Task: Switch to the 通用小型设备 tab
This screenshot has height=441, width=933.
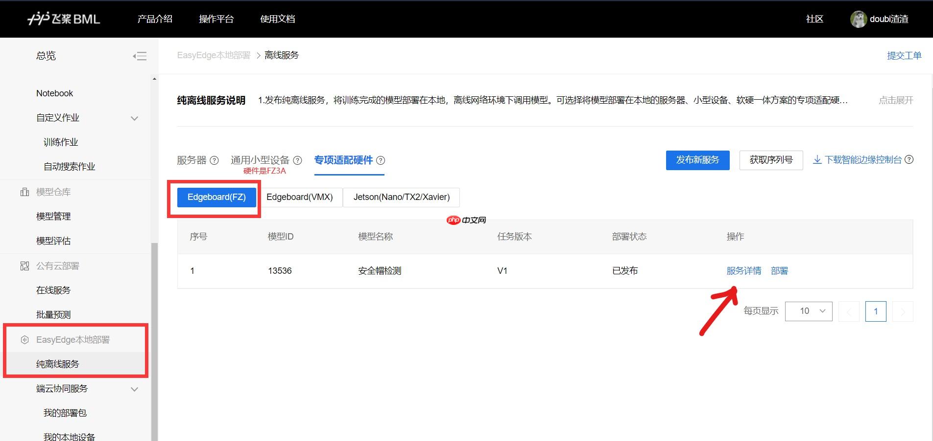Action: [x=260, y=160]
